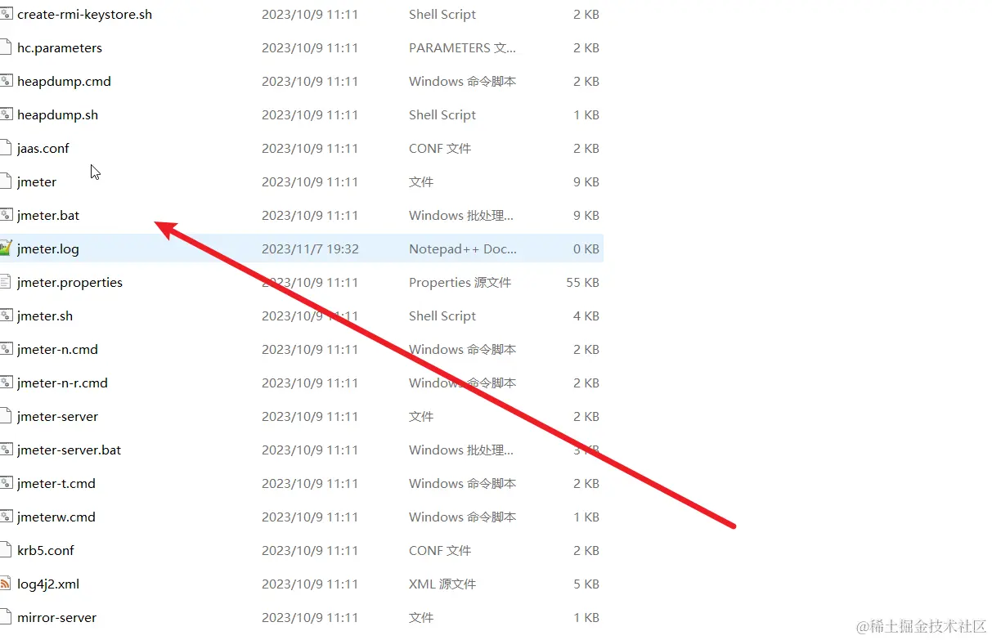
Task: Click the Properties 源文件 type cell
Action: (x=460, y=283)
